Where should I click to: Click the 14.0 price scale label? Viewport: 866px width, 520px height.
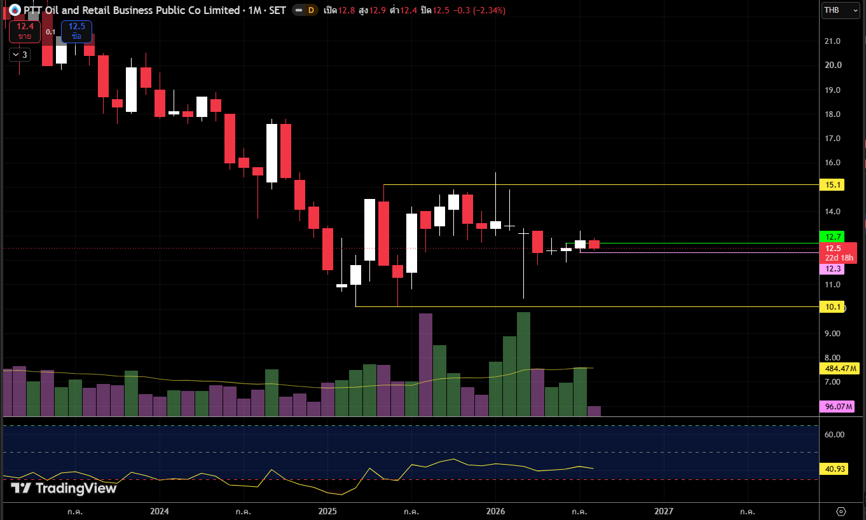coord(832,212)
